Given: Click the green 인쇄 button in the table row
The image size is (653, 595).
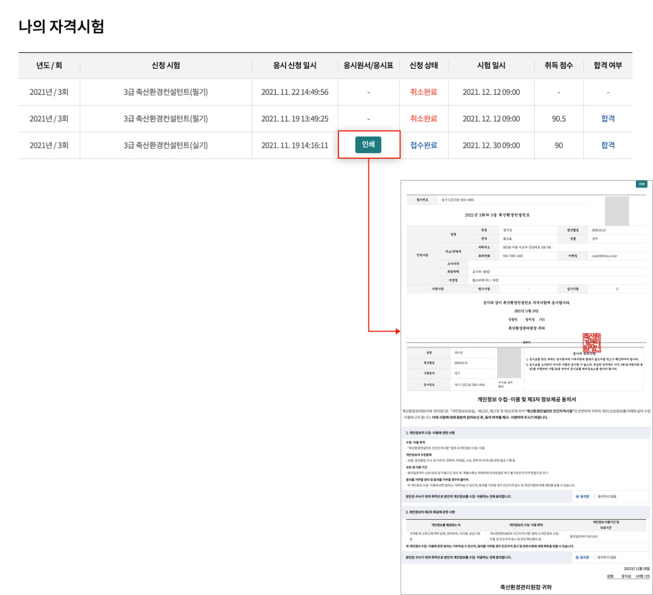Looking at the screenshot, I should (368, 145).
